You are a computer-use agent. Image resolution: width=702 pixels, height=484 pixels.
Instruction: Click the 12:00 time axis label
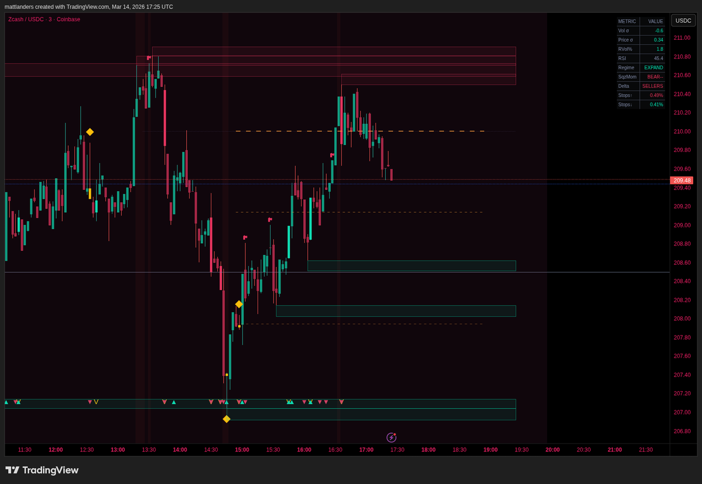click(56, 450)
